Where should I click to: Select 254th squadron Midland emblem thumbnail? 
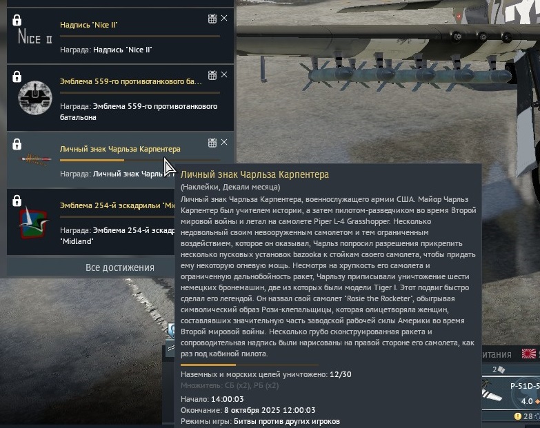tap(33, 222)
